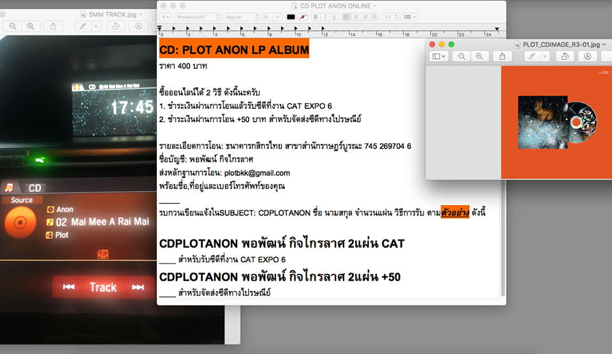The height and width of the screenshot is (354, 612).
Task: Click line ราคา 400 บาท
Action: (183, 66)
